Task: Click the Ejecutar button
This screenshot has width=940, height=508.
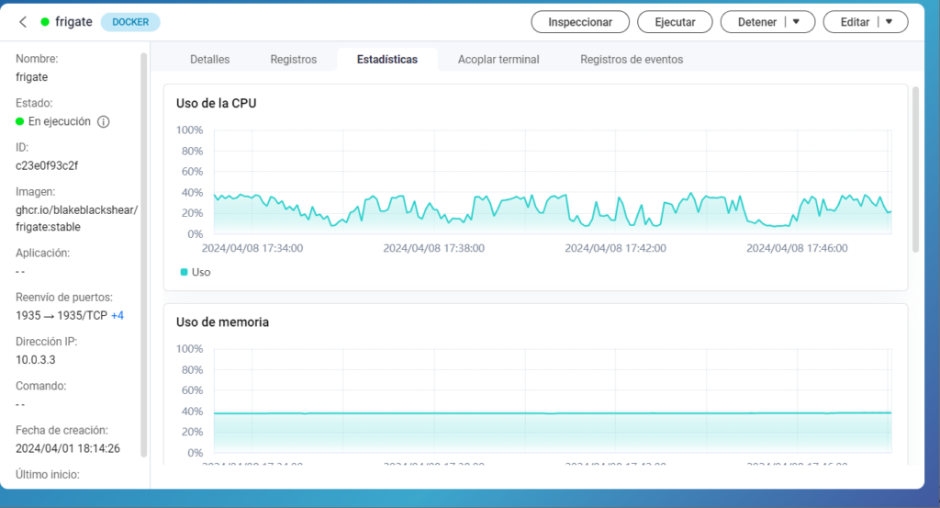Action: 674,22
